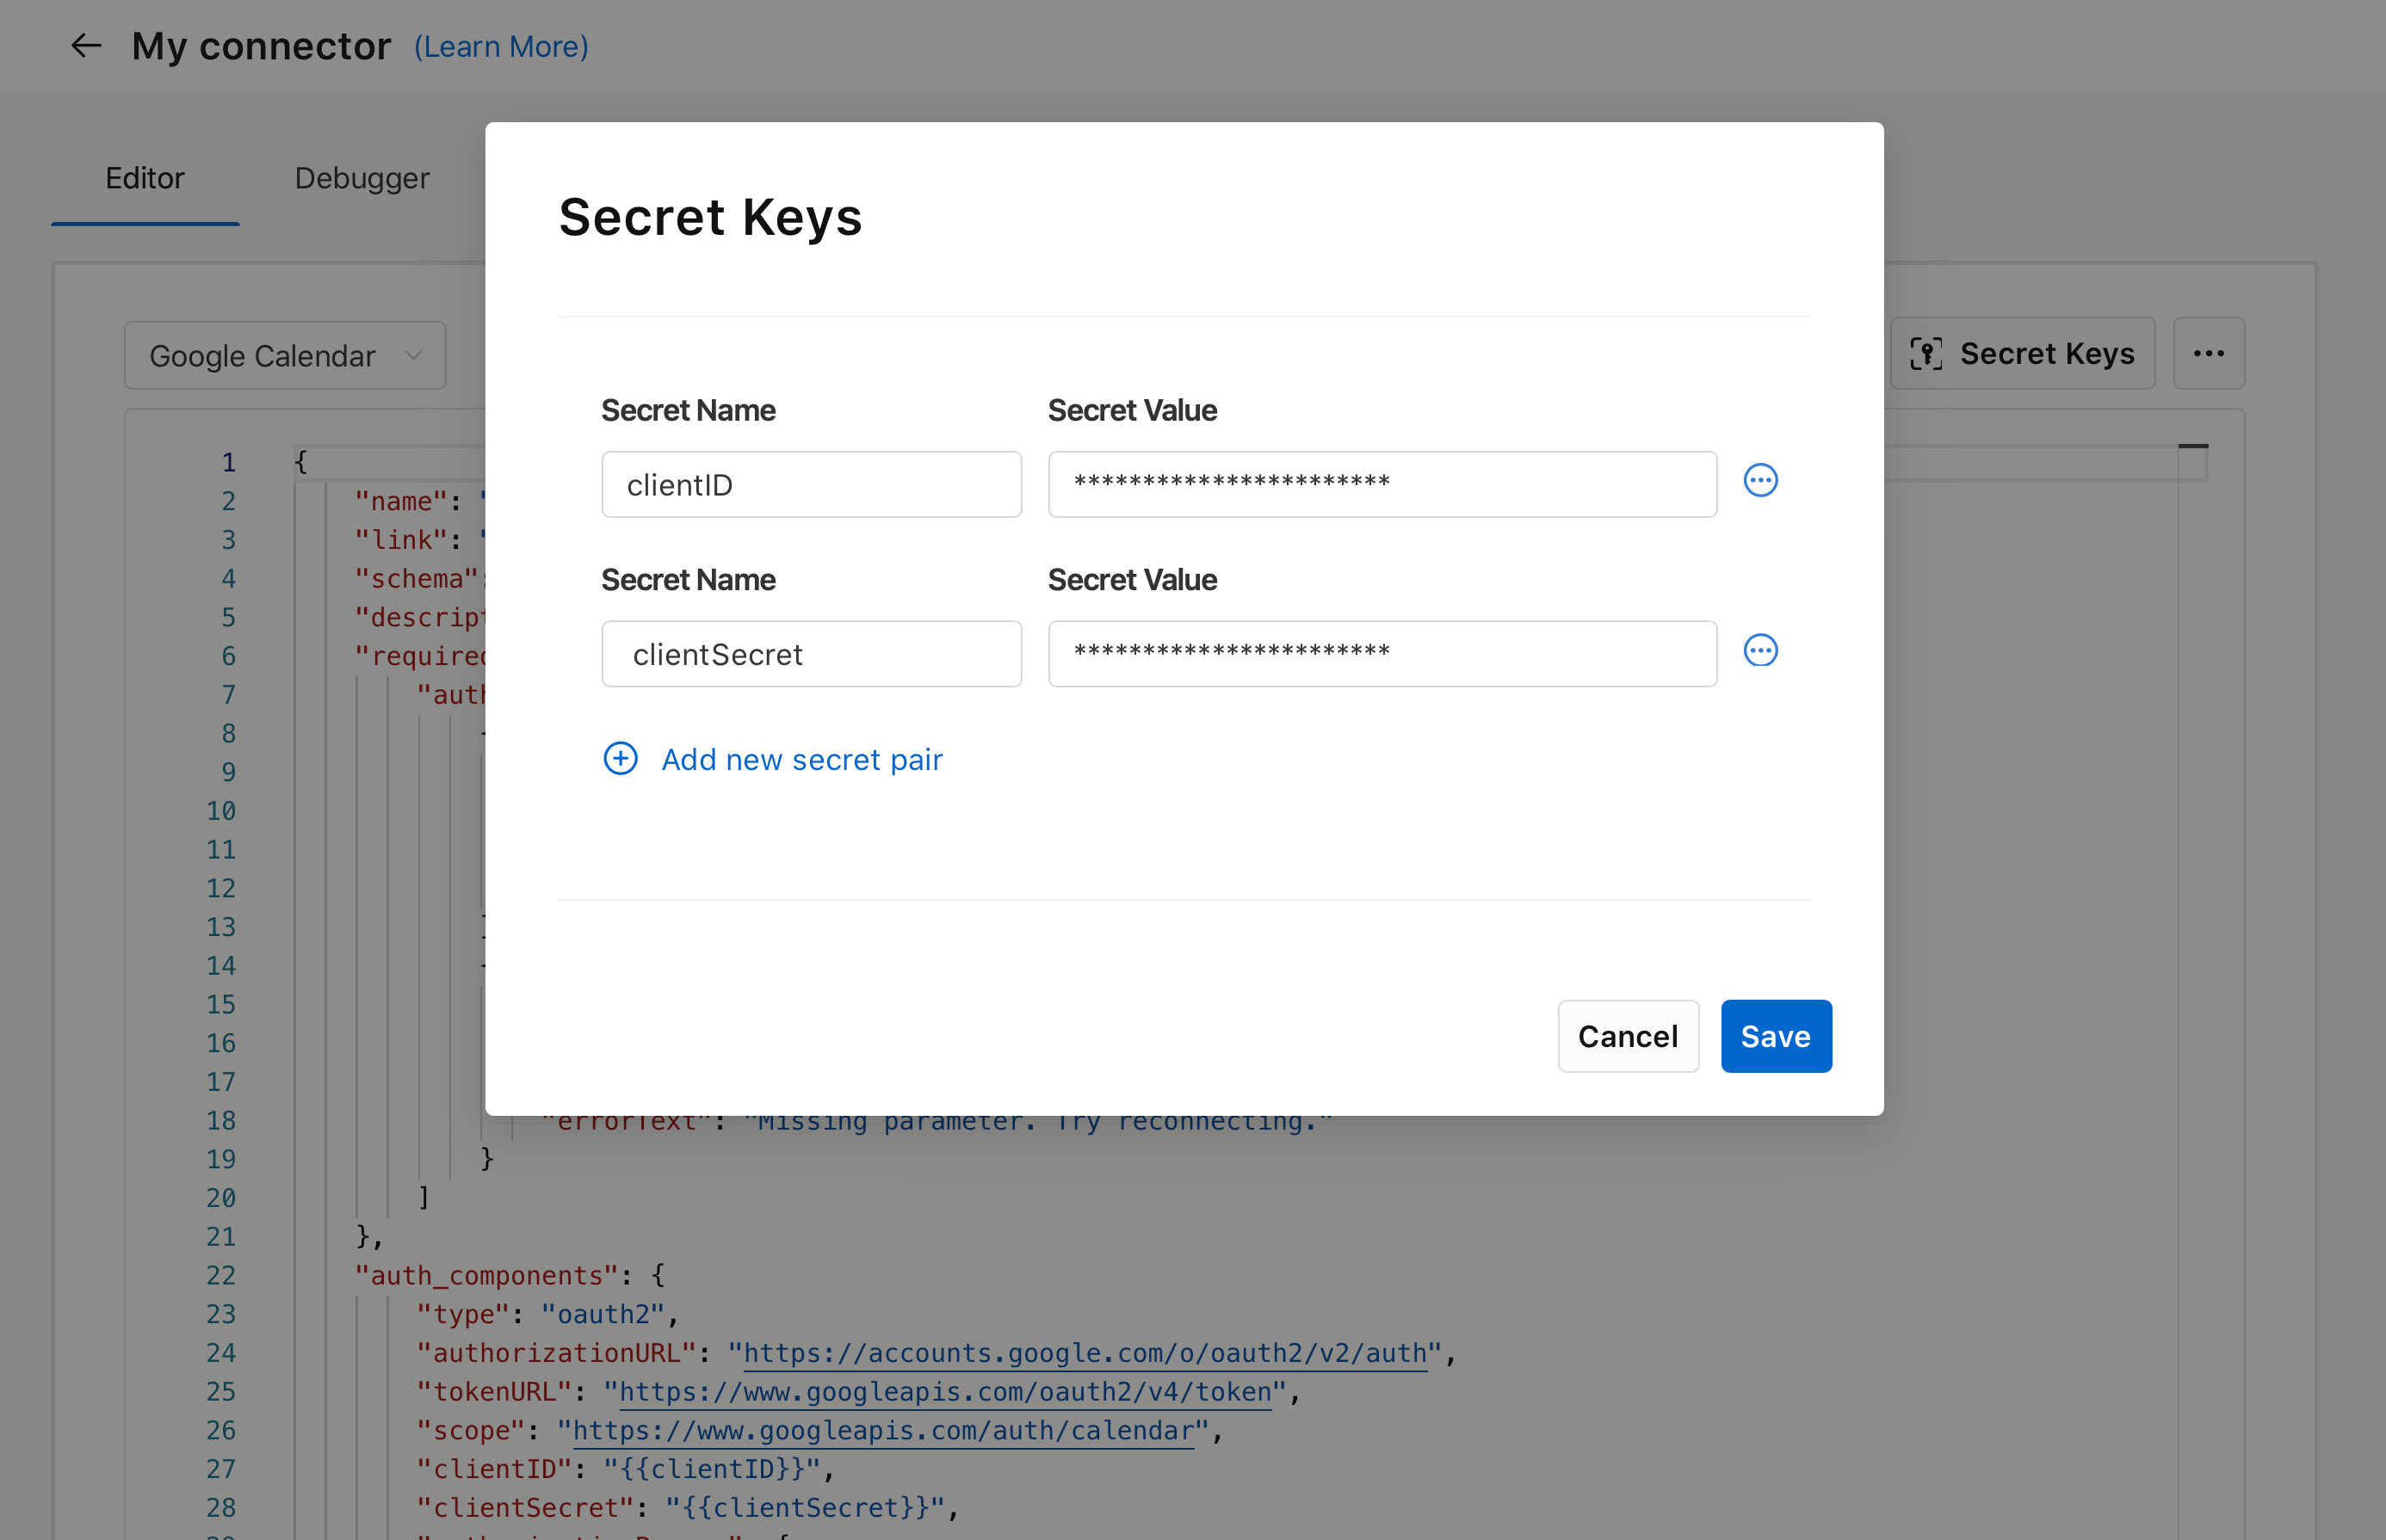Select the Debugger tab
2386x1540 pixels.
click(362, 174)
